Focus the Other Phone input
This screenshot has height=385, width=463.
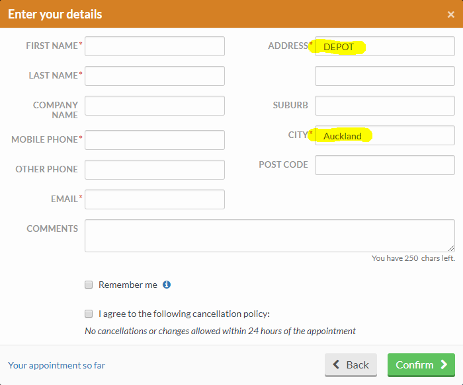pos(155,170)
